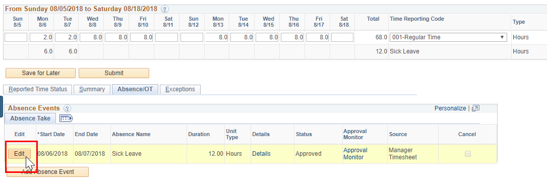Viewport: 547px width, 185px height.
Task: Click the Source column header
Action: tap(398, 134)
